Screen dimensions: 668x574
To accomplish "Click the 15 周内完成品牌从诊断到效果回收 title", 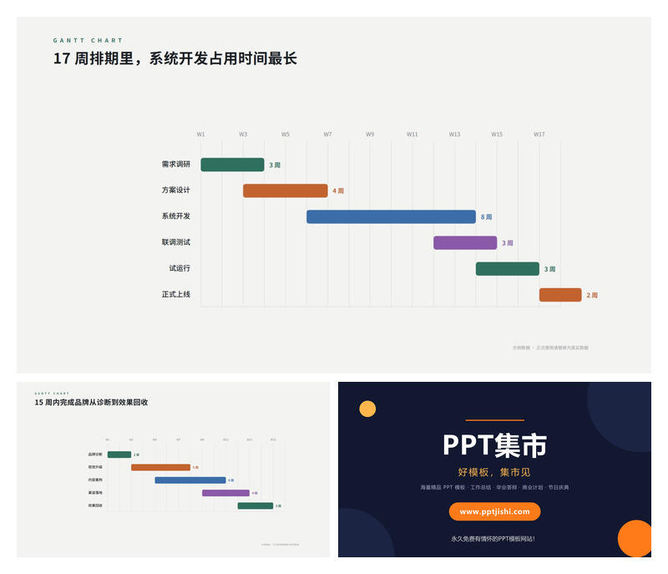I will [91, 402].
